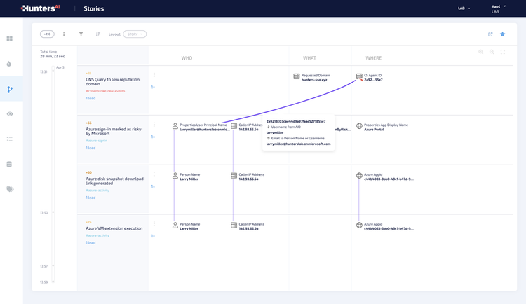Open the eye icon in sidebar

pos(10,114)
